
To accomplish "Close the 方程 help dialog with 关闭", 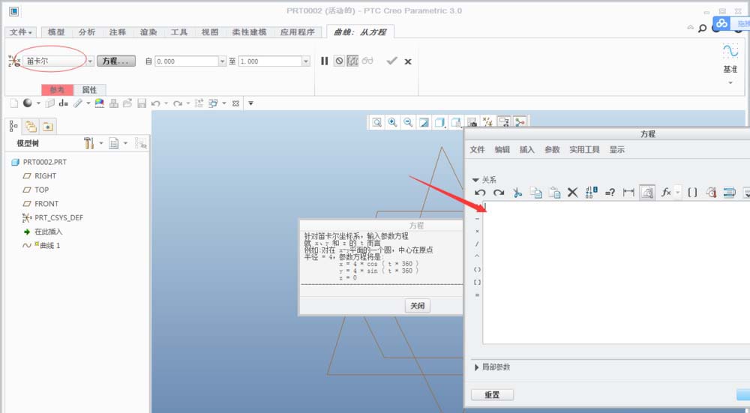I will pos(418,306).
